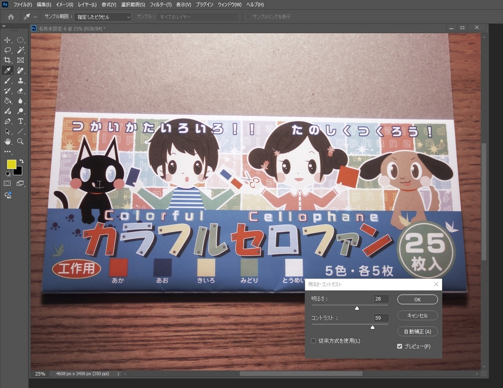Select the Magic Wand tool
Viewport: 503px width, 388px height.
21,50
